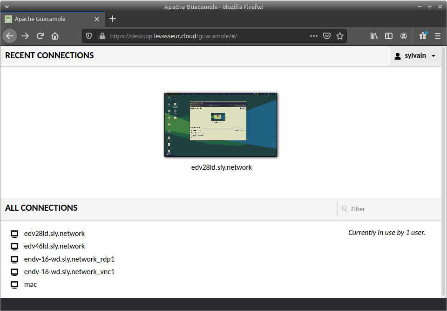This screenshot has width=447, height=311.
Task: Open Firefox library icon
Action: [x=374, y=36]
